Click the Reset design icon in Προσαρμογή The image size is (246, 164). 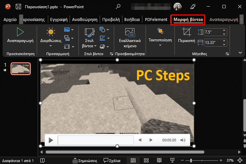pos(67,47)
